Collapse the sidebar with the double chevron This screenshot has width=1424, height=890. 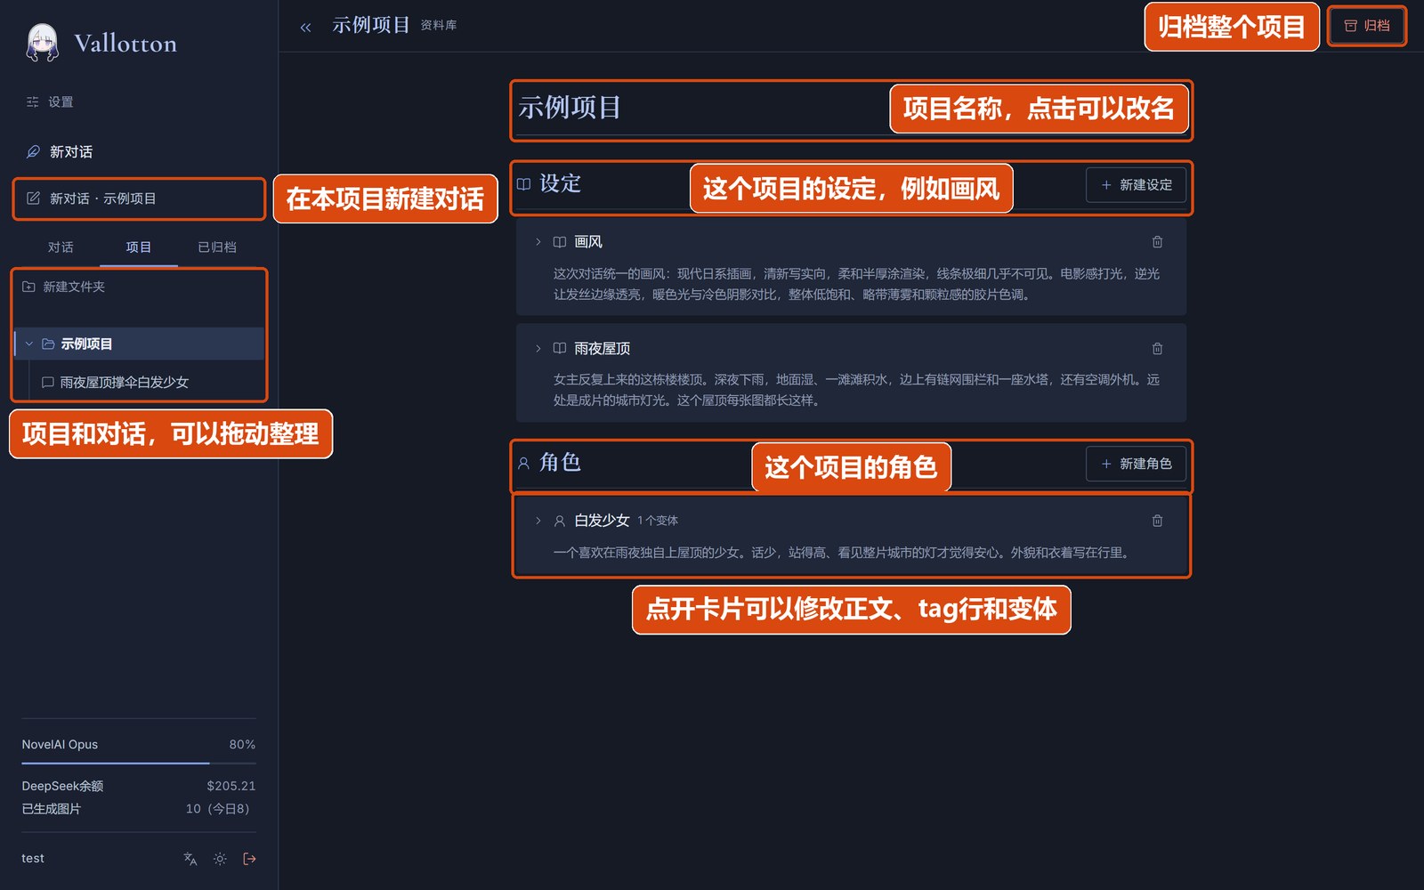(305, 28)
